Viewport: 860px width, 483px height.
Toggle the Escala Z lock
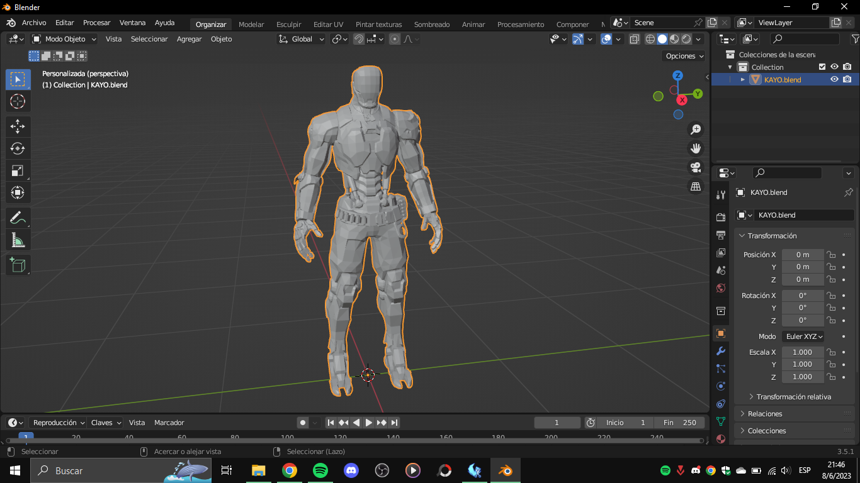[831, 377]
